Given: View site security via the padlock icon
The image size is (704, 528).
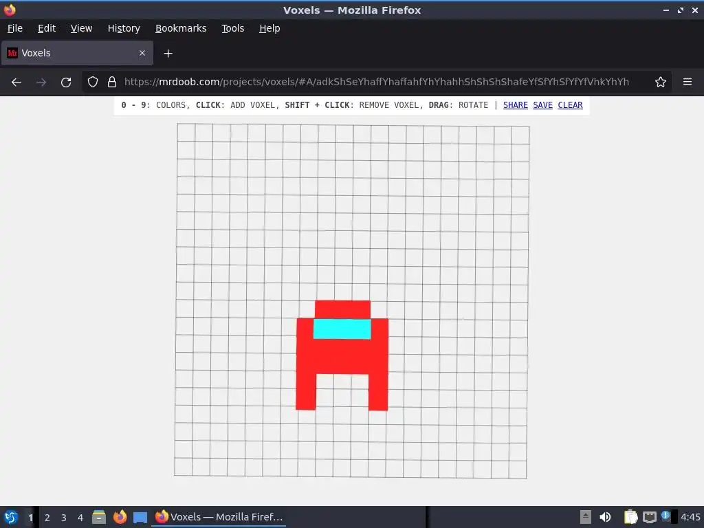Looking at the screenshot, I should (112, 82).
